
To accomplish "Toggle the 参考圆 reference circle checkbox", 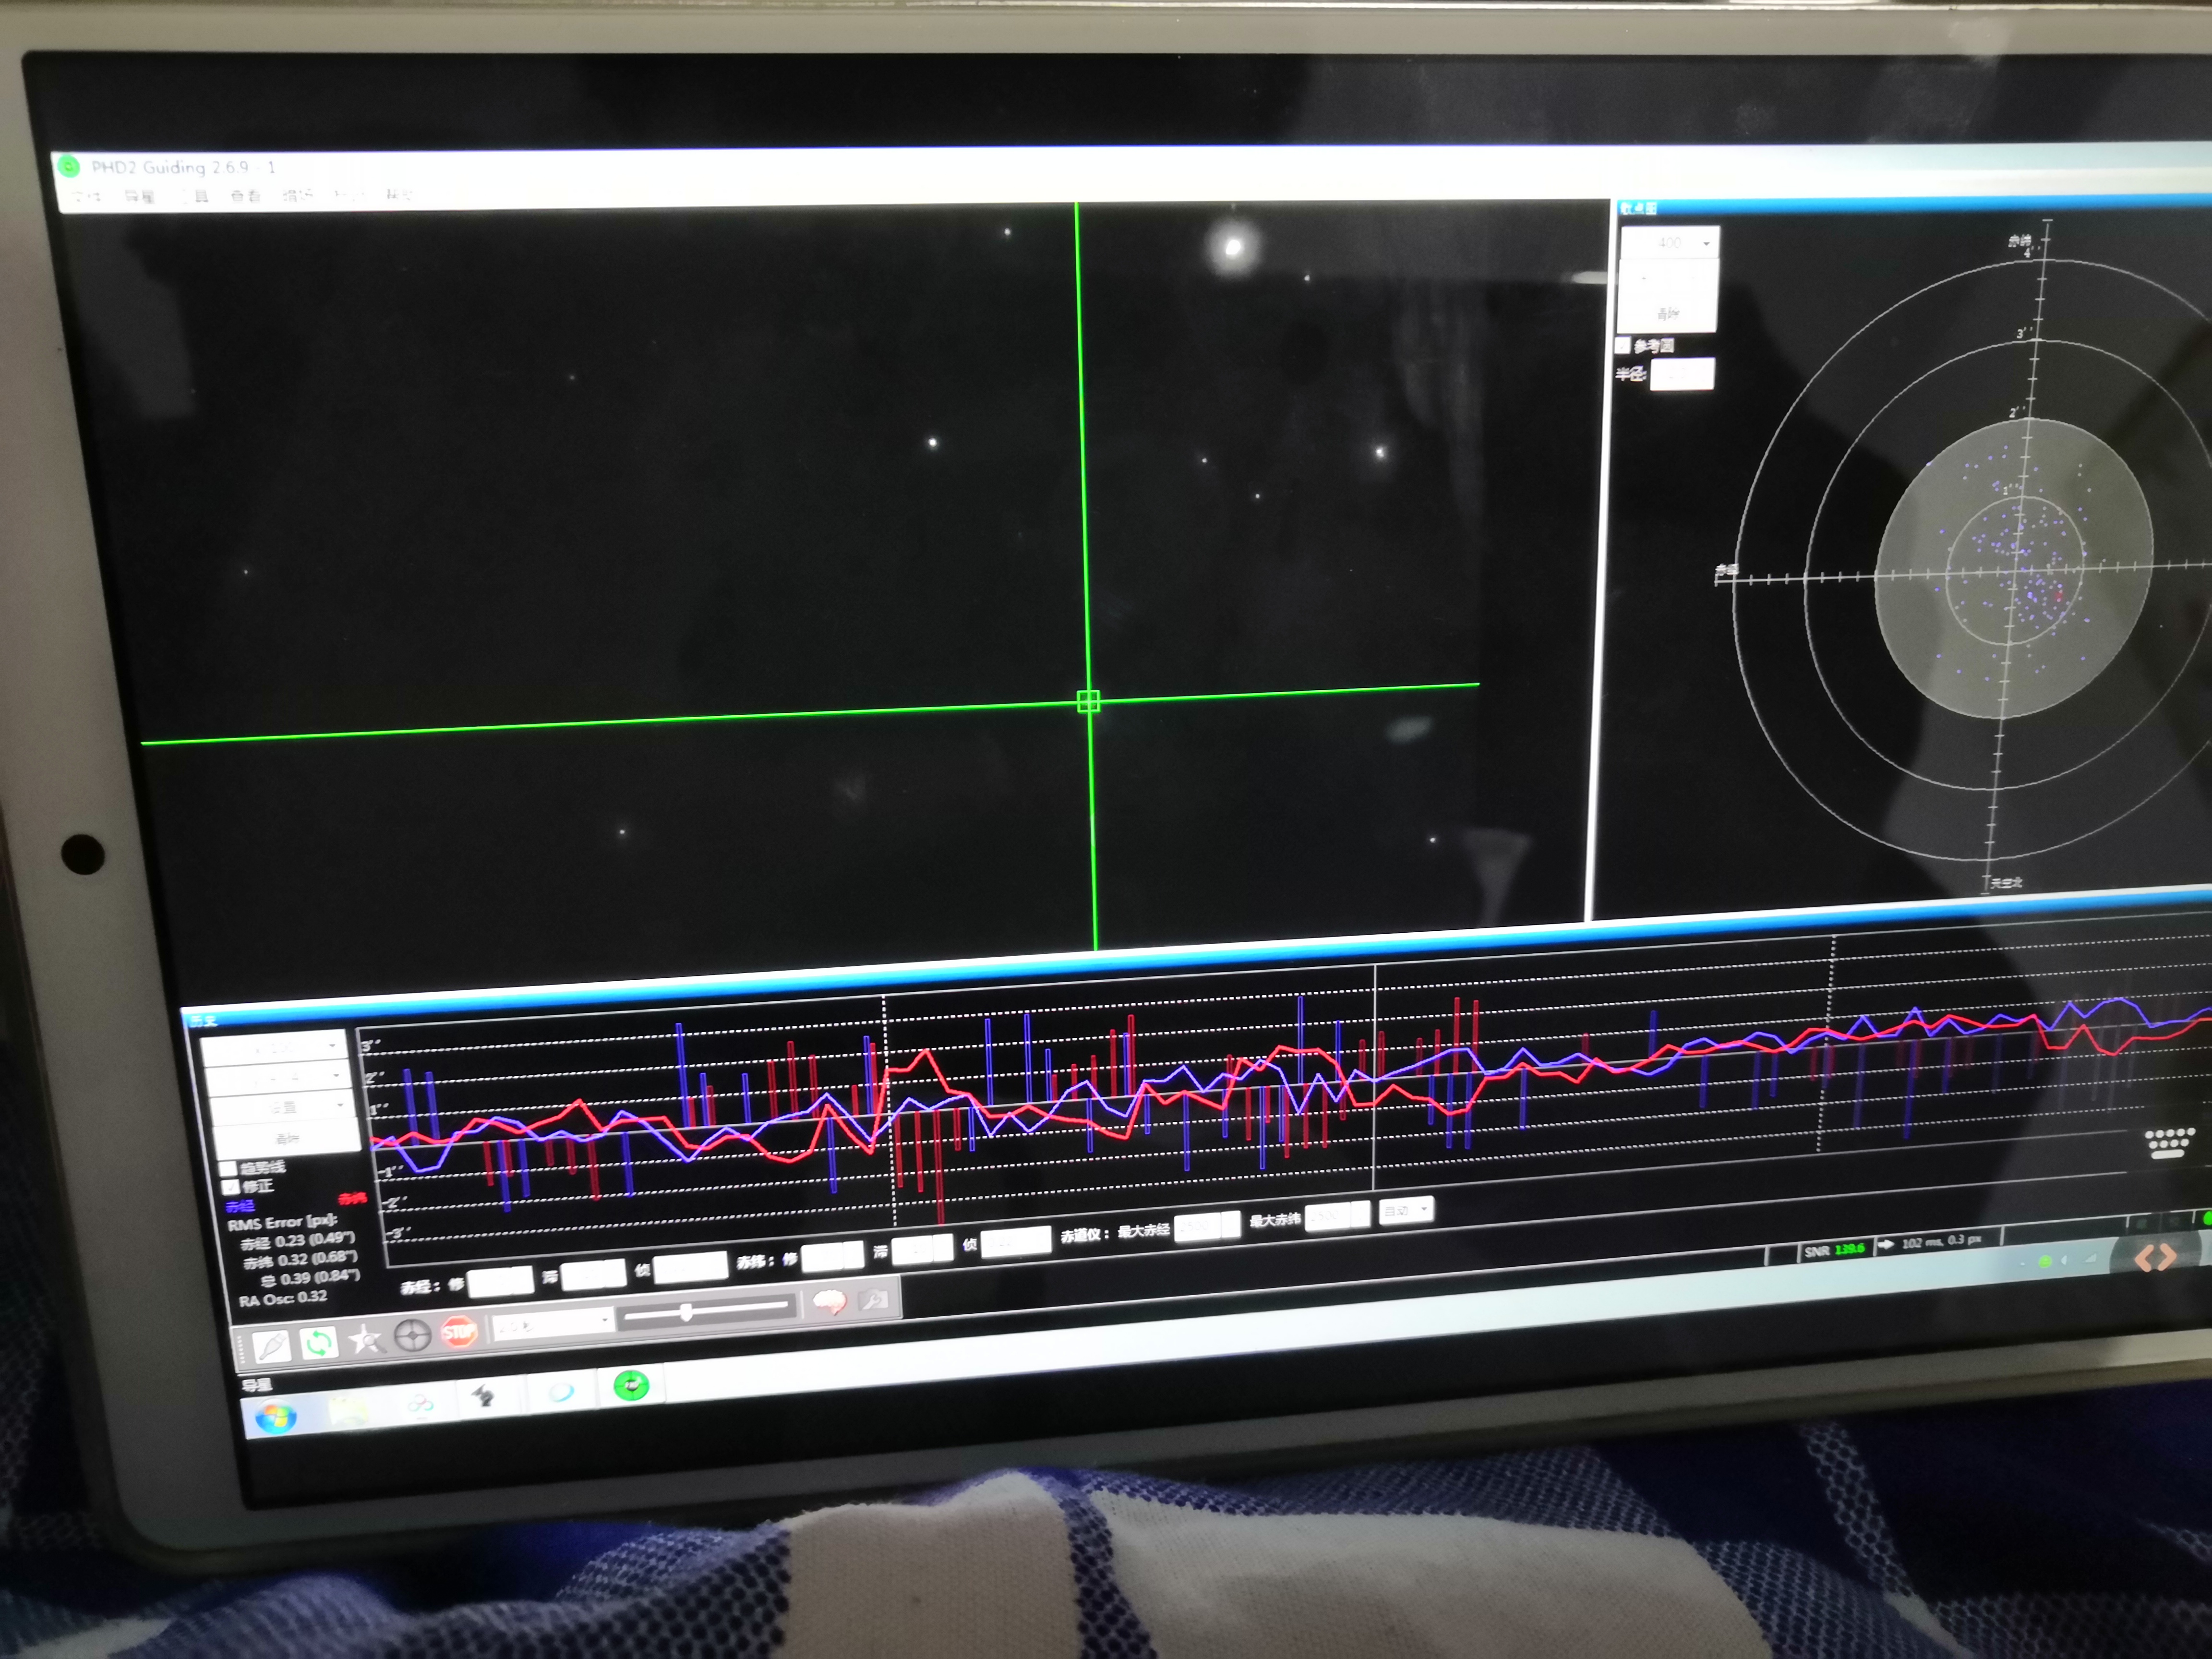I will coord(1623,345).
